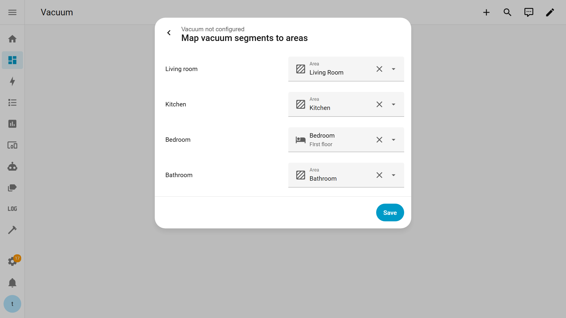Show notifications bell panel
Image resolution: width=566 pixels, height=318 pixels.
pyautogui.click(x=12, y=283)
